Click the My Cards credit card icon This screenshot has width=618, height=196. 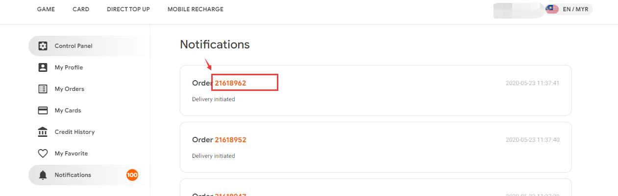(43, 110)
